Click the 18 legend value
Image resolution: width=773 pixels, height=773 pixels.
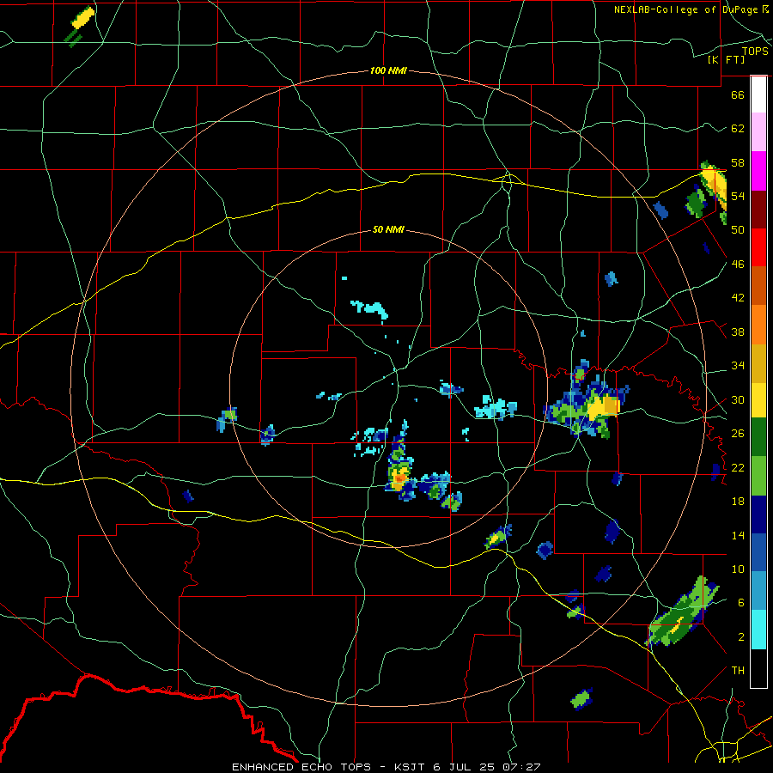[738, 502]
